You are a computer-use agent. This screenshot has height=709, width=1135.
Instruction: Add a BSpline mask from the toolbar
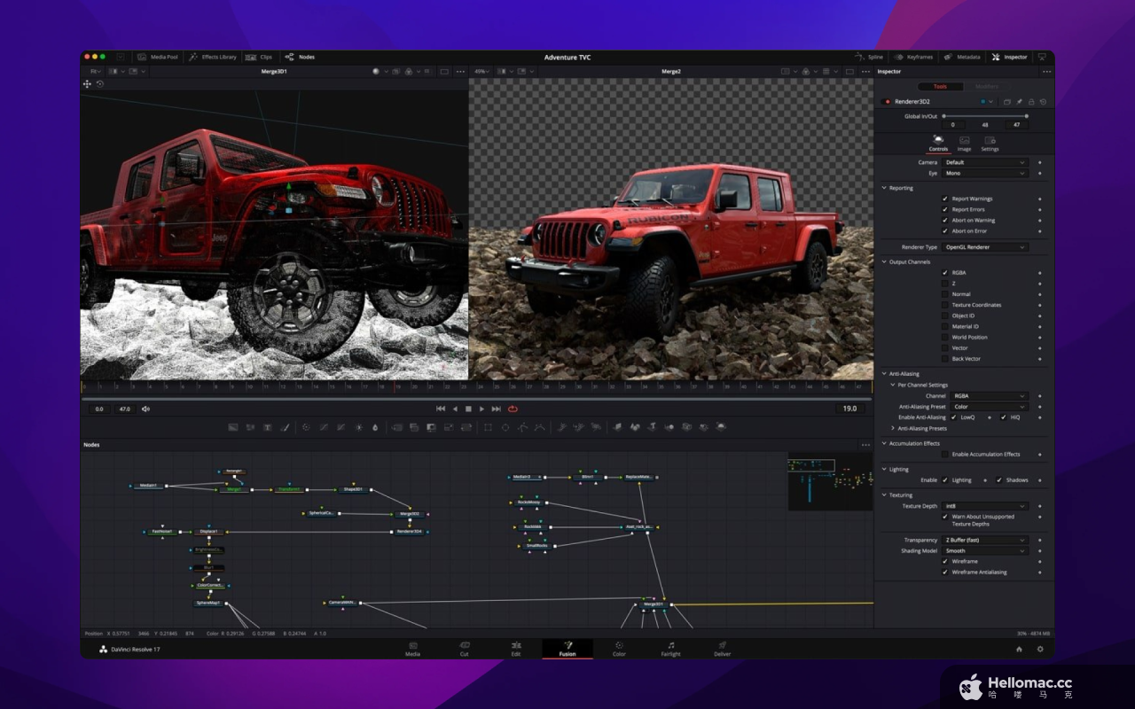(x=540, y=427)
